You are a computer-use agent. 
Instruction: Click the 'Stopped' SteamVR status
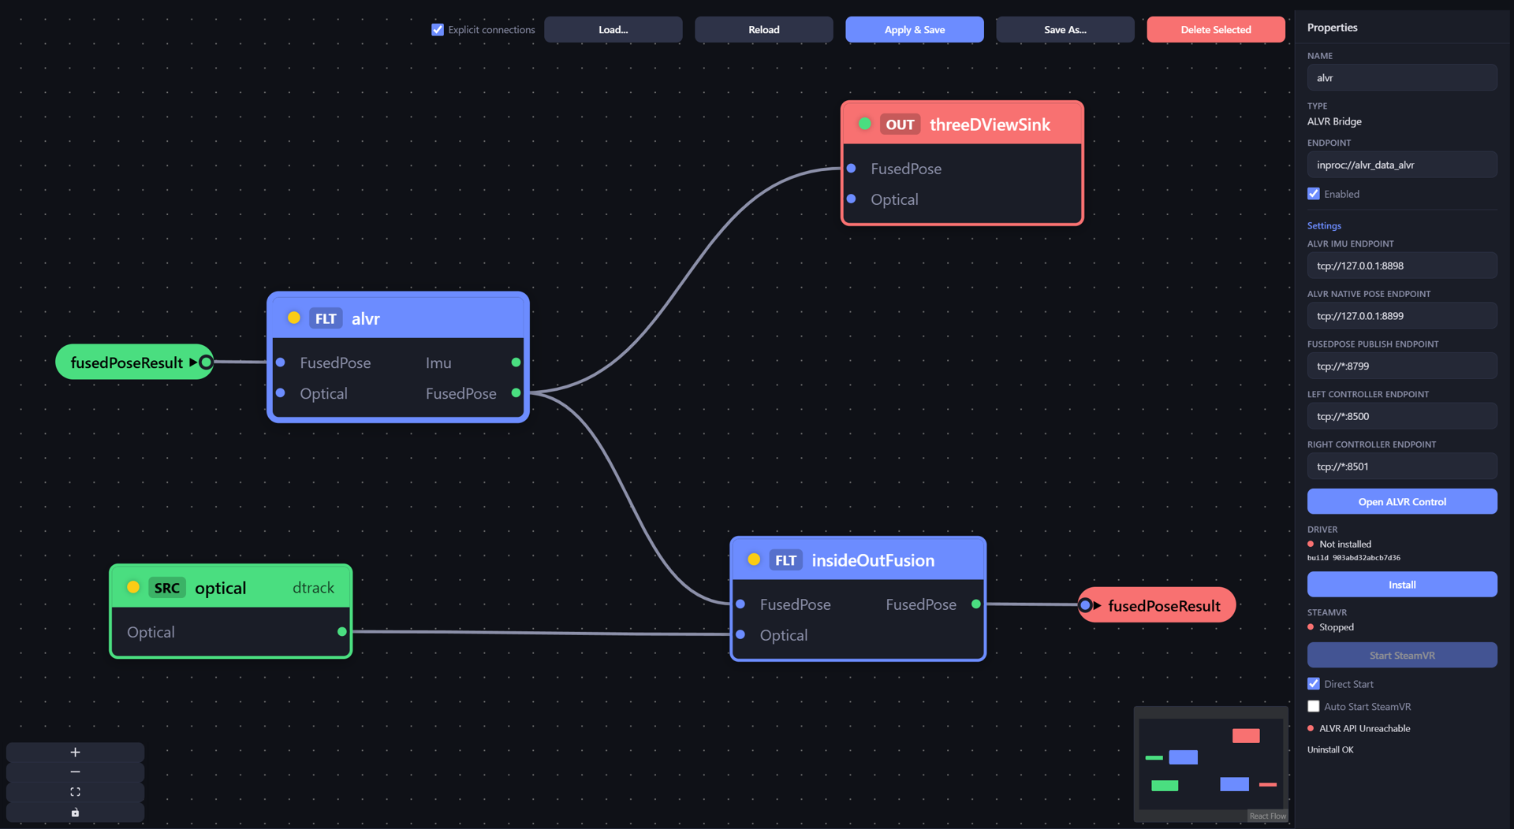1337,627
